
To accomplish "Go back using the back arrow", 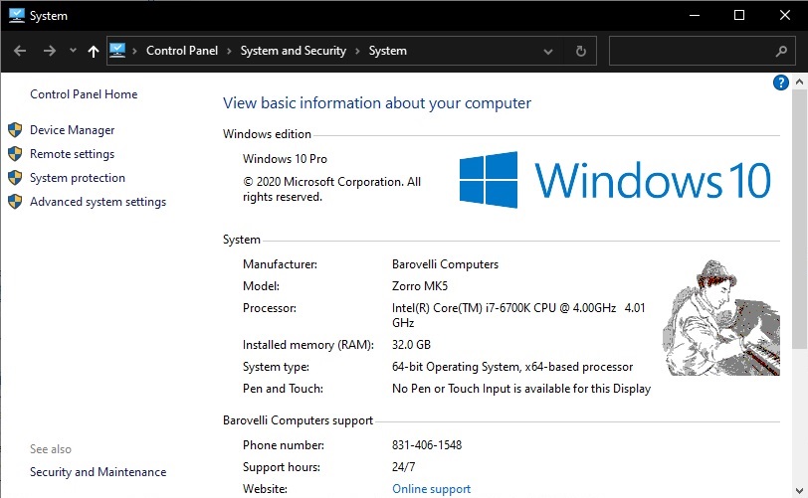I will (x=20, y=51).
